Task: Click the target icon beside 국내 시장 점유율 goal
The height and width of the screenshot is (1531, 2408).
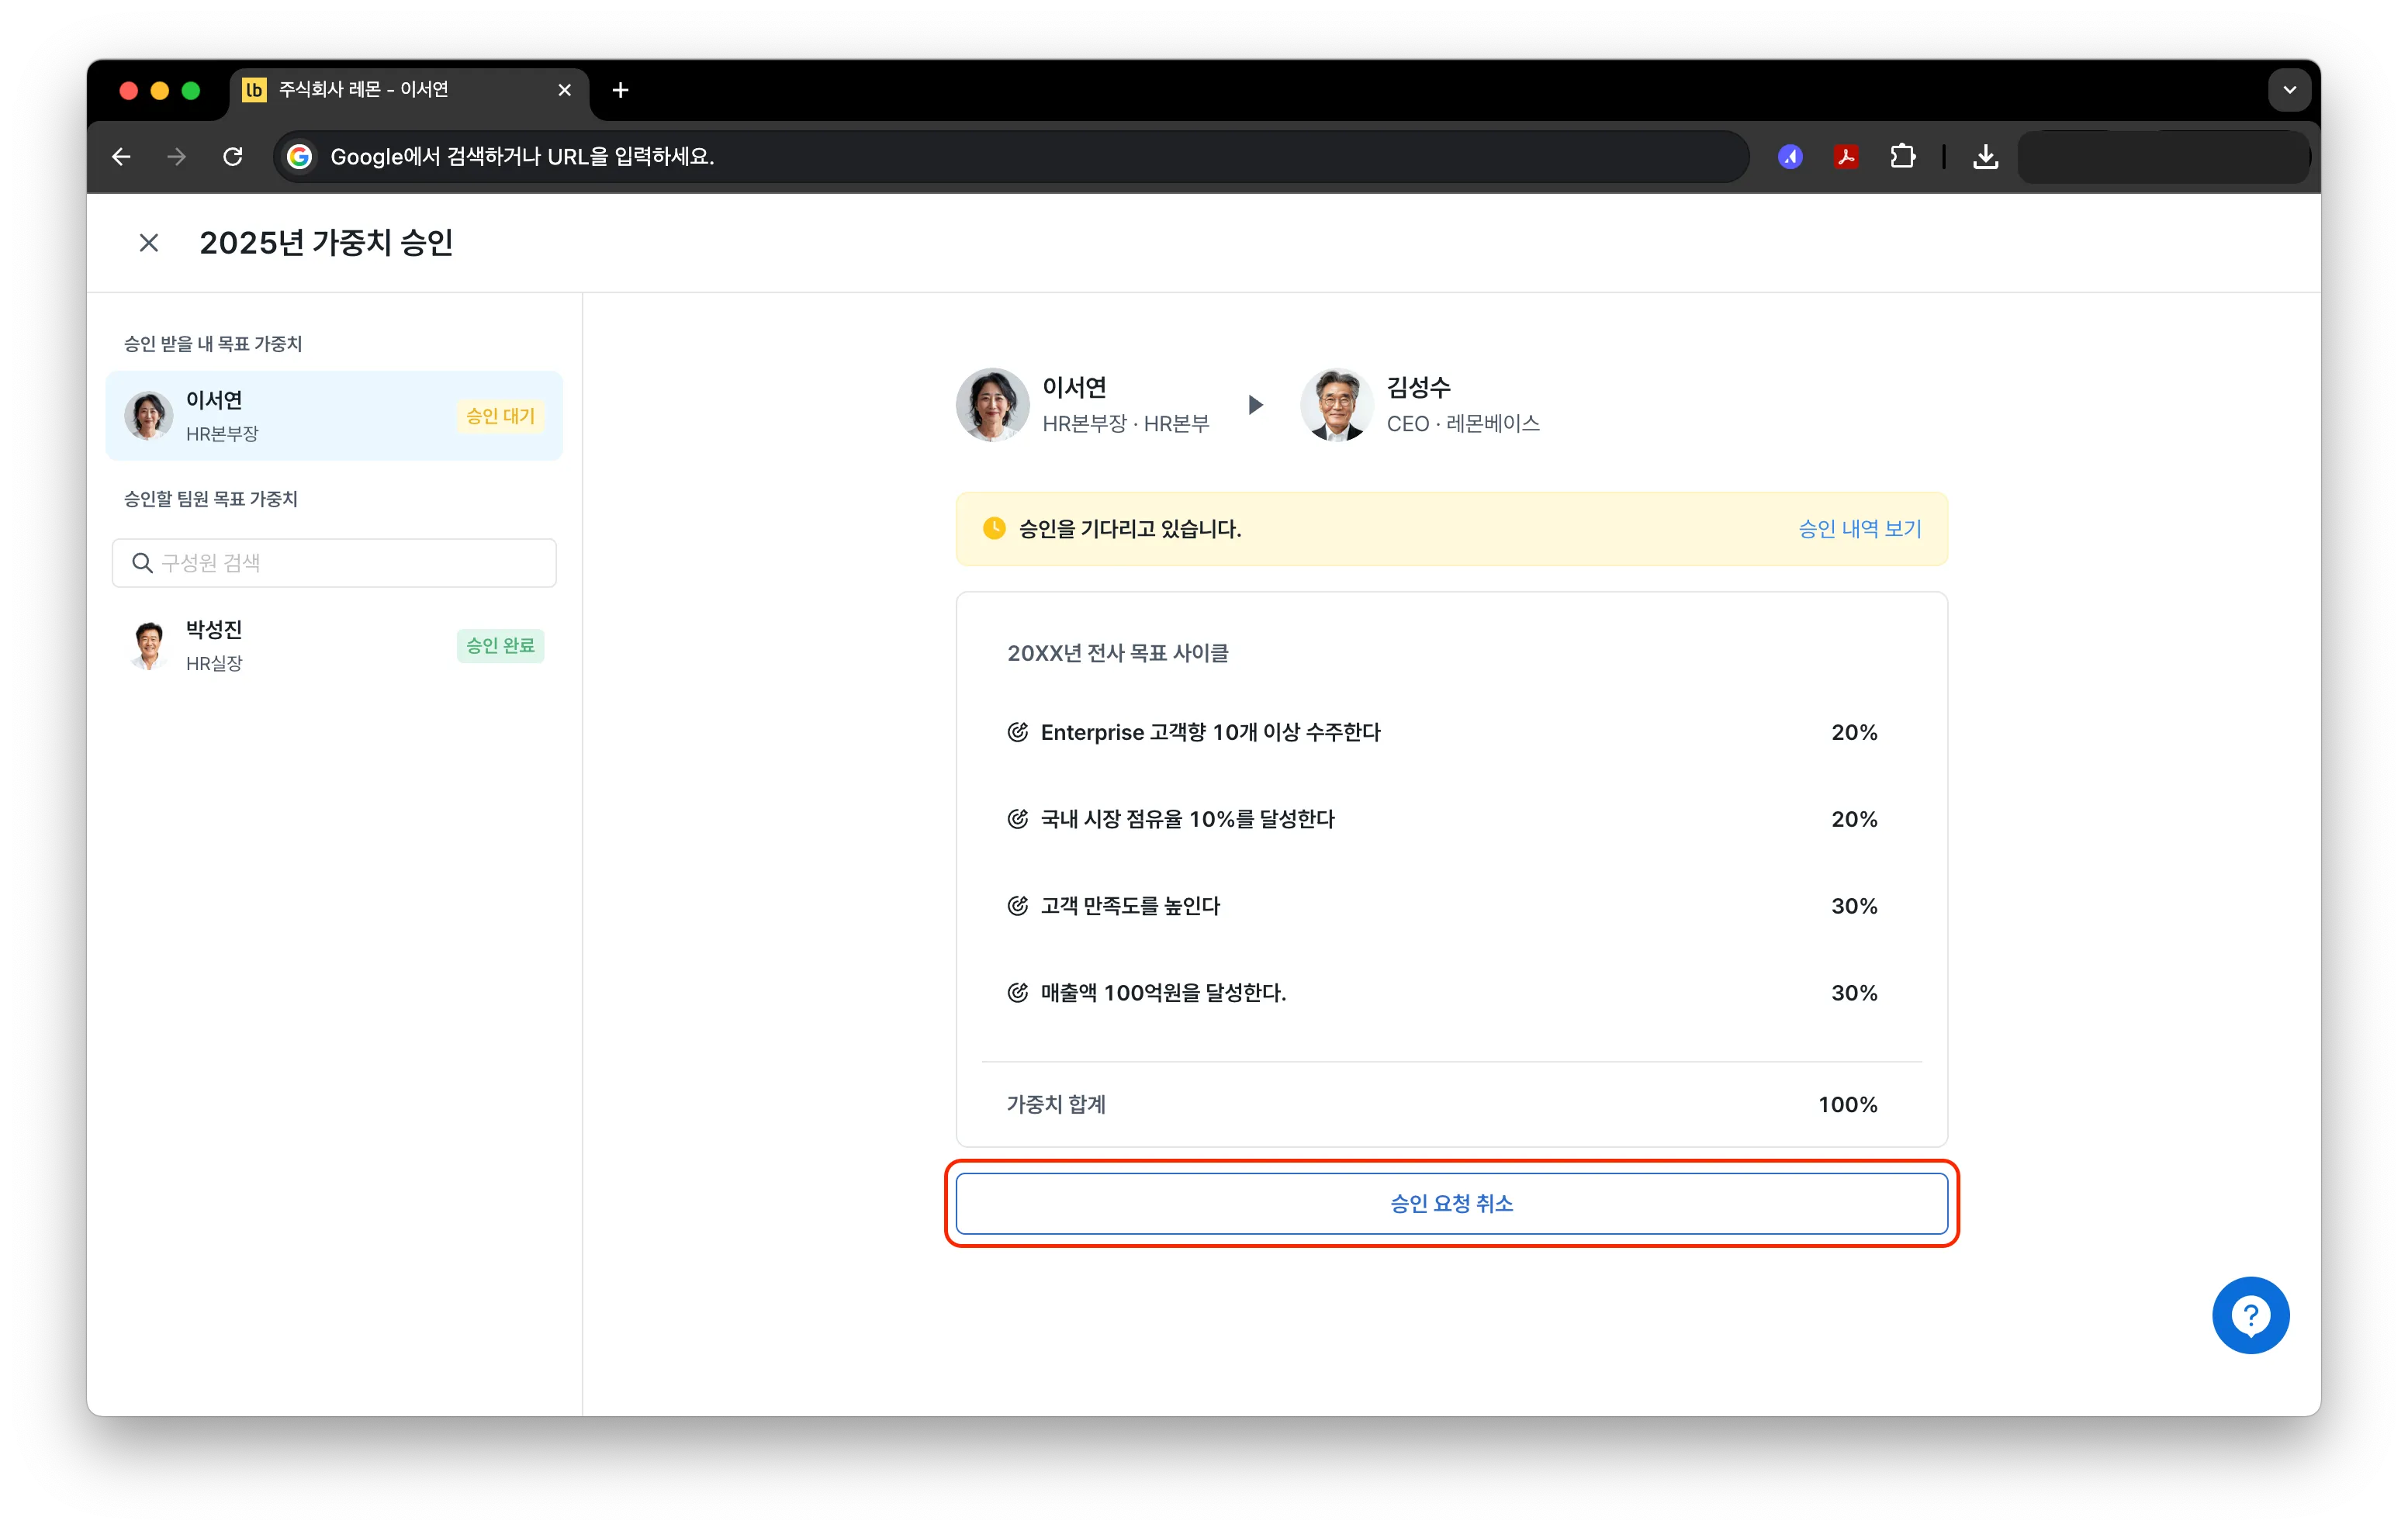Action: 1017,820
